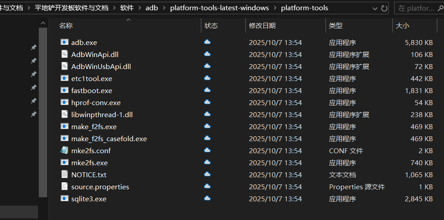The image size is (444, 220).
Task: Click the source.properties file icon
Action: [65, 187]
